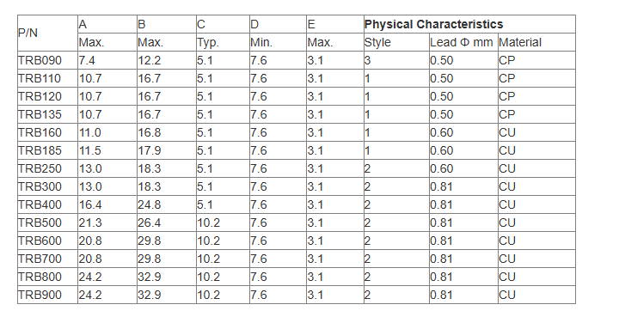Click the TRB090 material cell CP
Screen dimensions: 619x323
point(536,60)
